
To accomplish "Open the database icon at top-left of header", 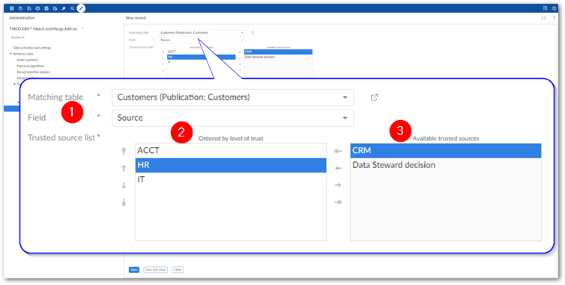I will click(12, 8).
